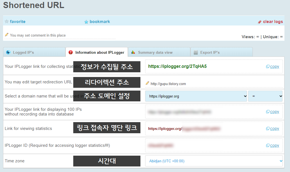Viewport: 290px width, 172px height.
Task: Open the https://iplogger.org domain dropdown
Action: pos(196,96)
